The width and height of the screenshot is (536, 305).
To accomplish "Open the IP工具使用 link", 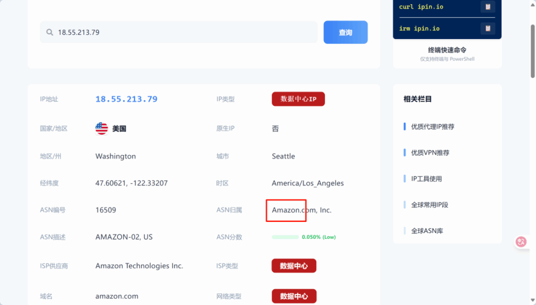I will [x=427, y=179].
